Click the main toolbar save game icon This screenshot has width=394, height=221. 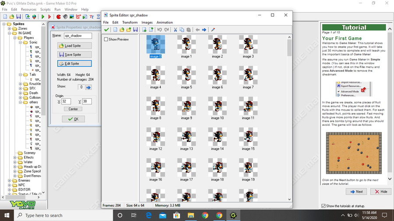pos(18,17)
